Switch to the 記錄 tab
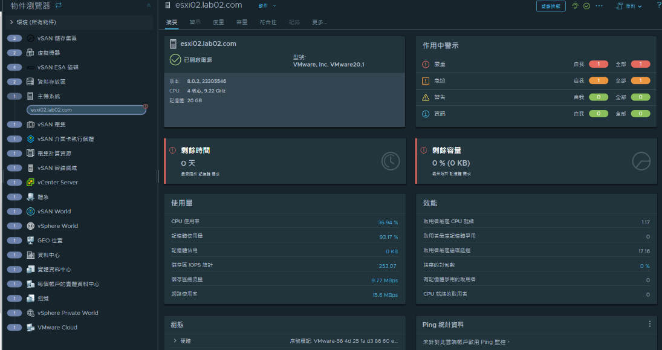The height and width of the screenshot is (350, 662). (294, 22)
